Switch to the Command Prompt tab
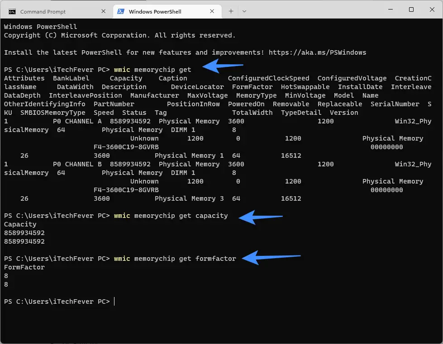This screenshot has height=344, width=443. click(x=57, y=12)
